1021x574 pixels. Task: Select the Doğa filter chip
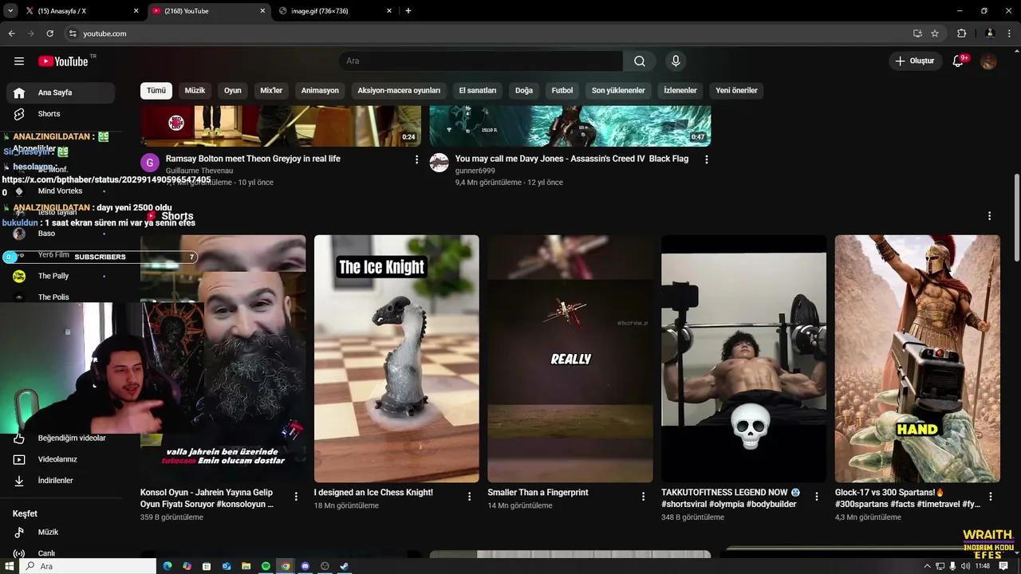(x=524, y=91)
